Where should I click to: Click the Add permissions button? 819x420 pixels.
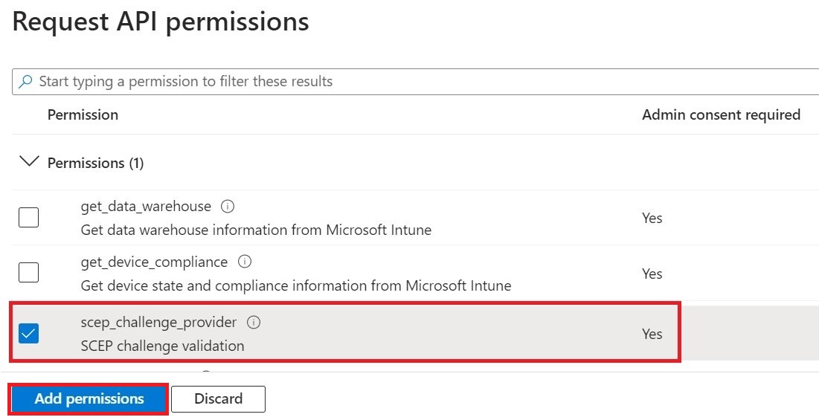coord(89,398)
